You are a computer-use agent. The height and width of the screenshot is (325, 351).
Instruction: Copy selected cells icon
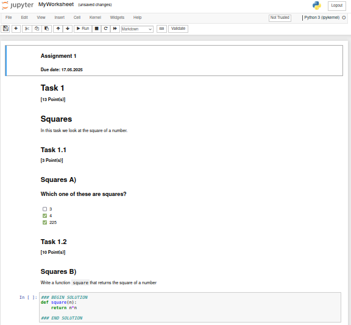(x=37, y=29)
